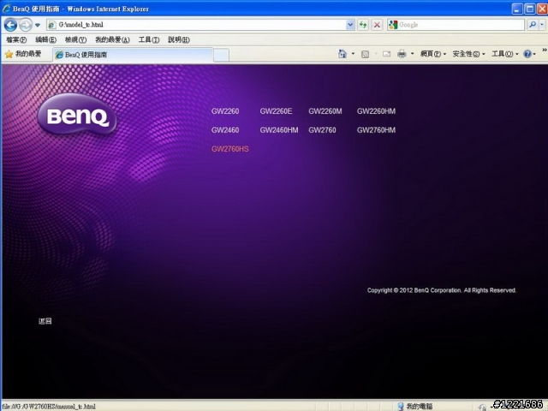
Task: Open the search provider dropdown arrow
Action: (542, 25)
